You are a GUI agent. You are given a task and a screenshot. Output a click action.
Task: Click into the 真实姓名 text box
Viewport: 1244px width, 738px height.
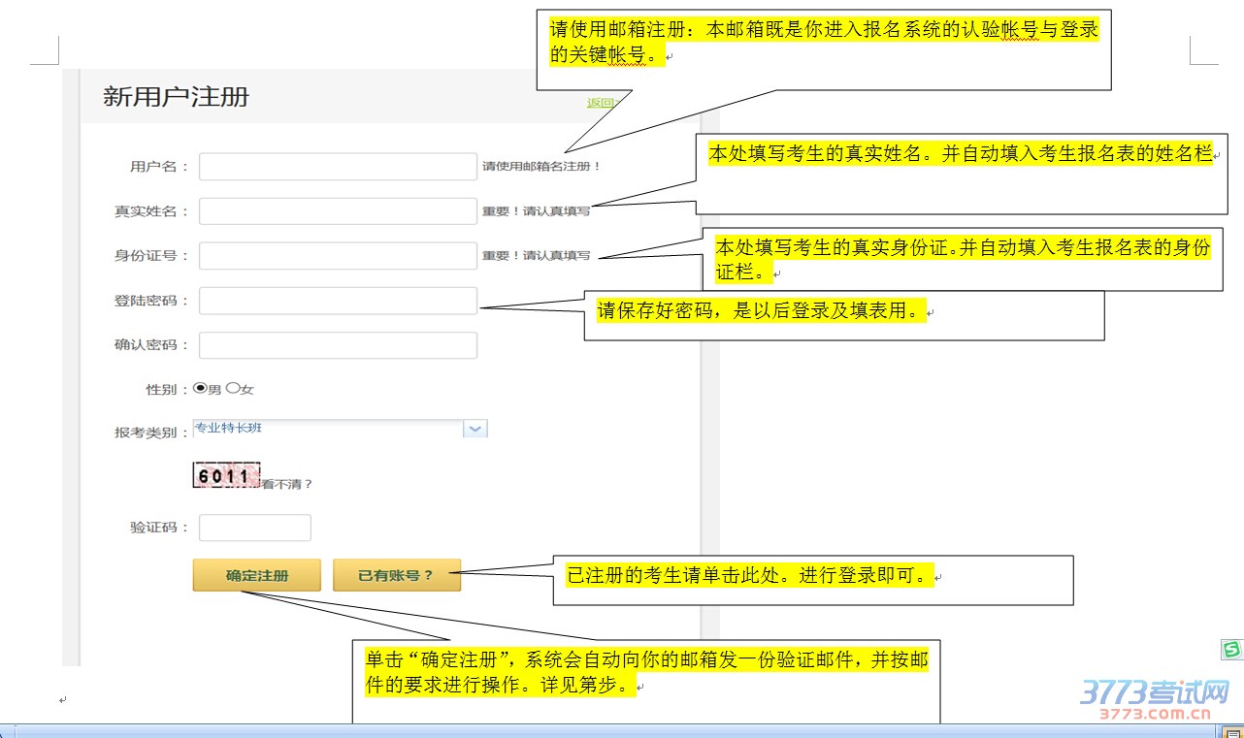pyautogui.click(x=338, y=211)
